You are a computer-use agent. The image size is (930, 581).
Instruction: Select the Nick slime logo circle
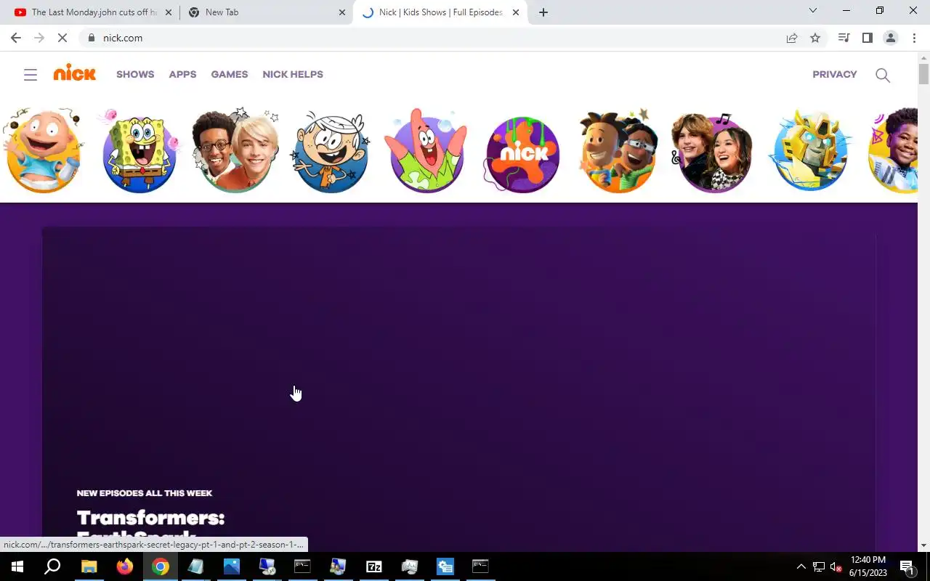pos(522,154)
